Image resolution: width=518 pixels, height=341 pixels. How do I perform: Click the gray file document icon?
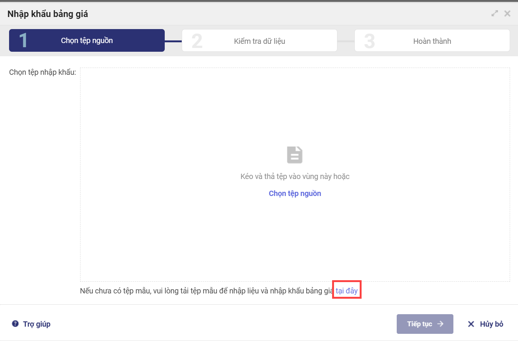[295, 155]
